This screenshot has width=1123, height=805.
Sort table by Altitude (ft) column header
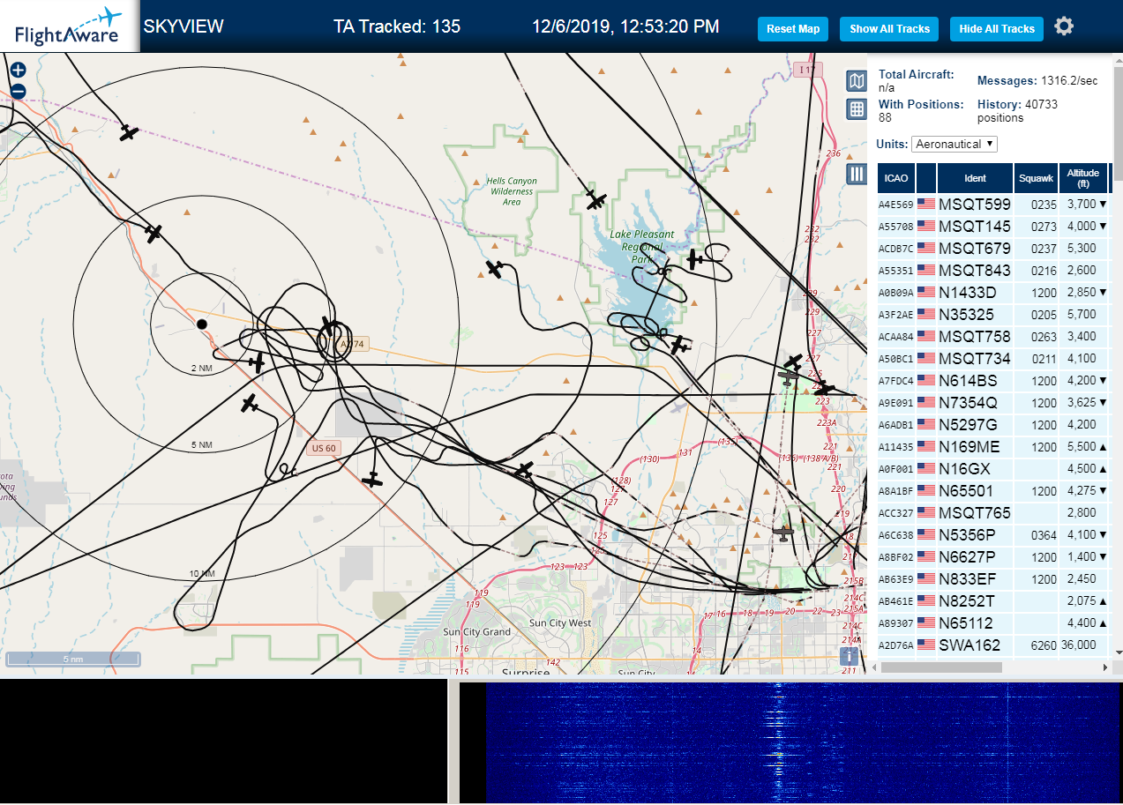pyautogui.click(x=1082, y=178)
